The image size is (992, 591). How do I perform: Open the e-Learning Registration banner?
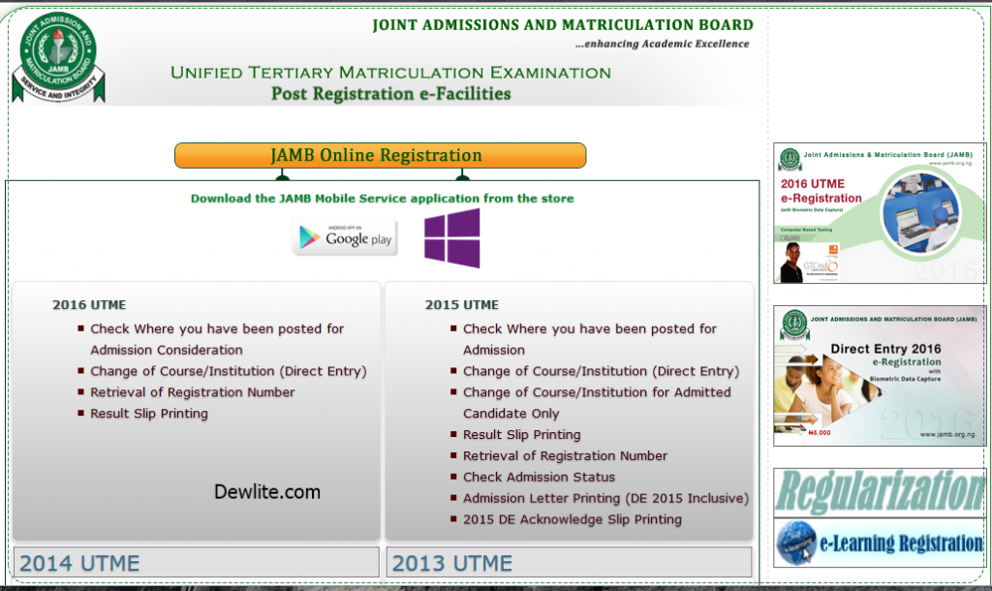880,543
